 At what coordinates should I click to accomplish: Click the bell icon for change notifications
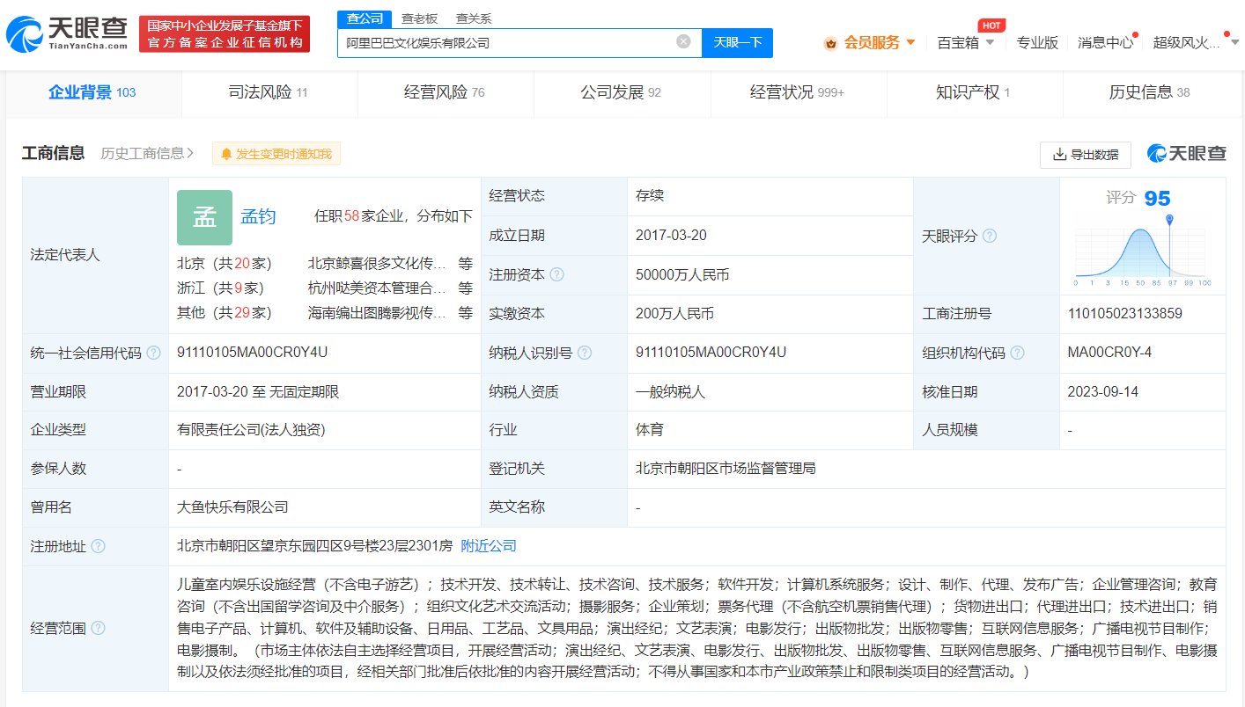point(226,154)
